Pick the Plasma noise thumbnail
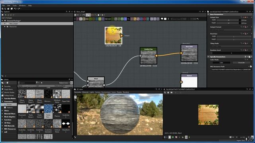255x143 pixels. (57, 109)
